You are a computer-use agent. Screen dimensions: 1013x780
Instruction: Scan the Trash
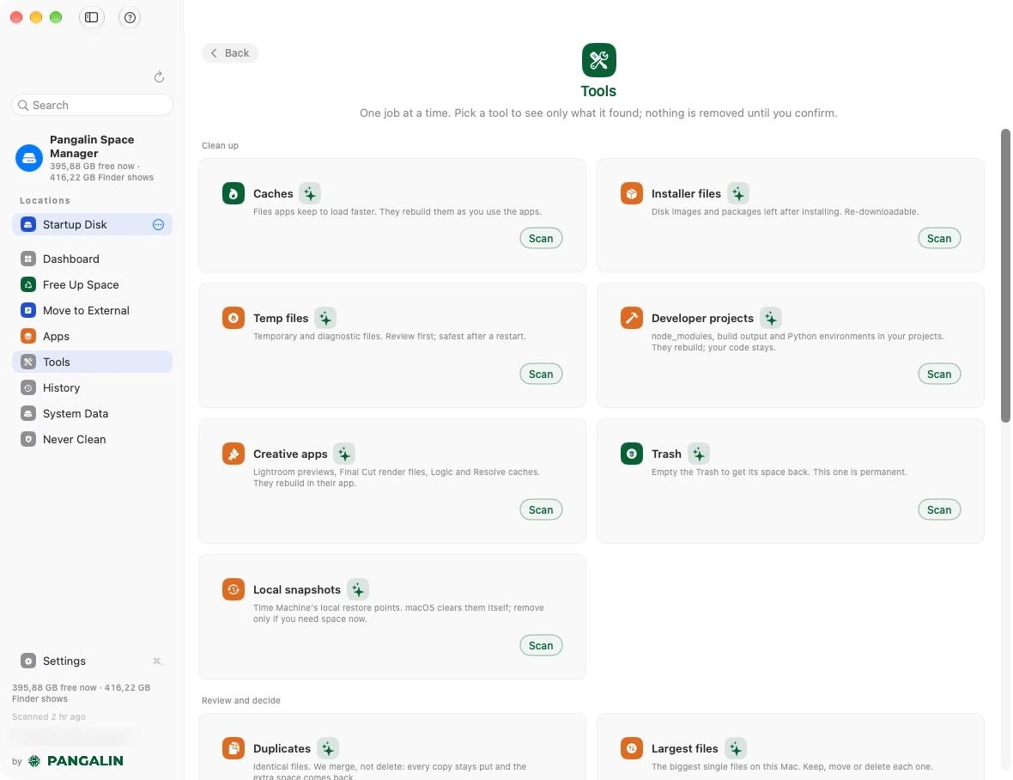pos(938,510)
